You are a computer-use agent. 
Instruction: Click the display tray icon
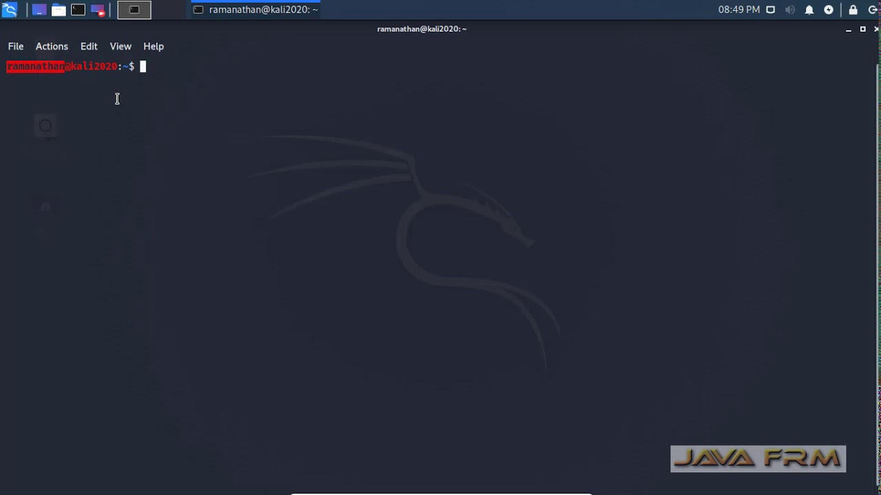coord(771,10)
